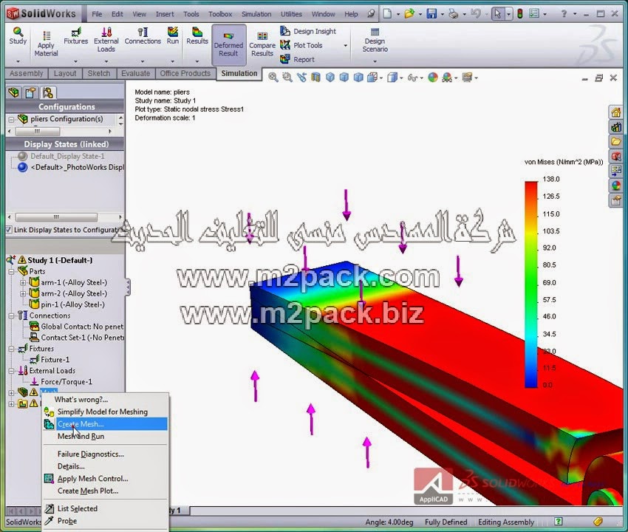Run the simulation study

[x=173, y=35]
